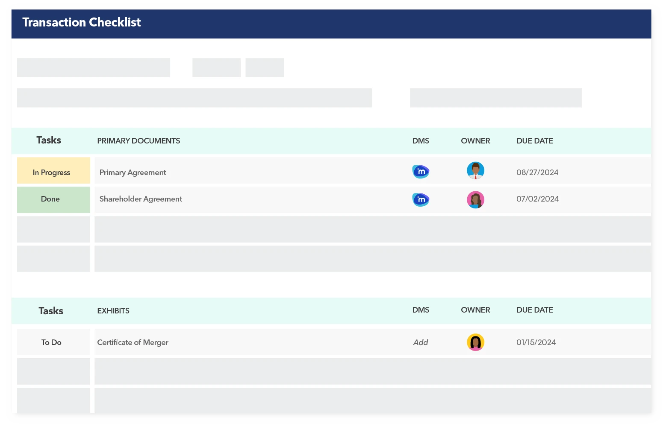This screenshot has height=427, width=663.
Task: Click the Exhibits DUE DATE column header
Action: coord(534,310)
